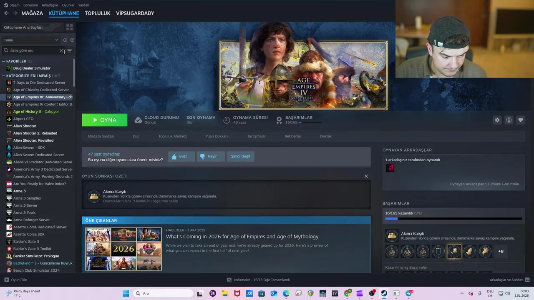
Task: Open Rehberler tab
Action: point(293,136)
